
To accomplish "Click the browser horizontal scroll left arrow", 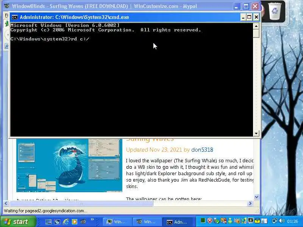I will click(x=6, y=203).
